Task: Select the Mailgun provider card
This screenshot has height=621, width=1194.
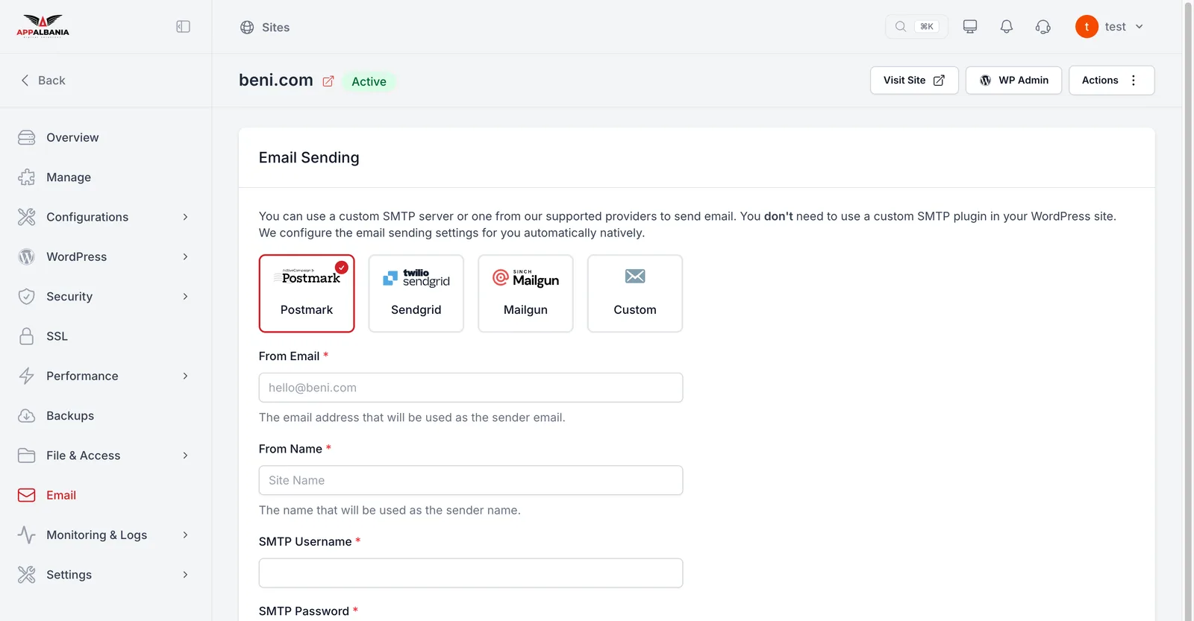Action: coord(525,294)
